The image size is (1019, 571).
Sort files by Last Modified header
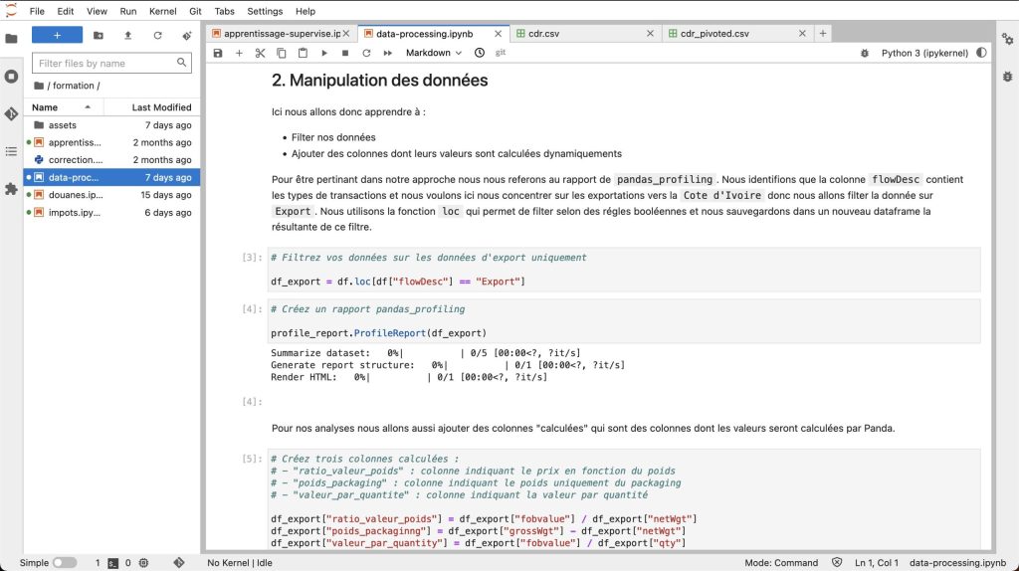pos(152,107)
